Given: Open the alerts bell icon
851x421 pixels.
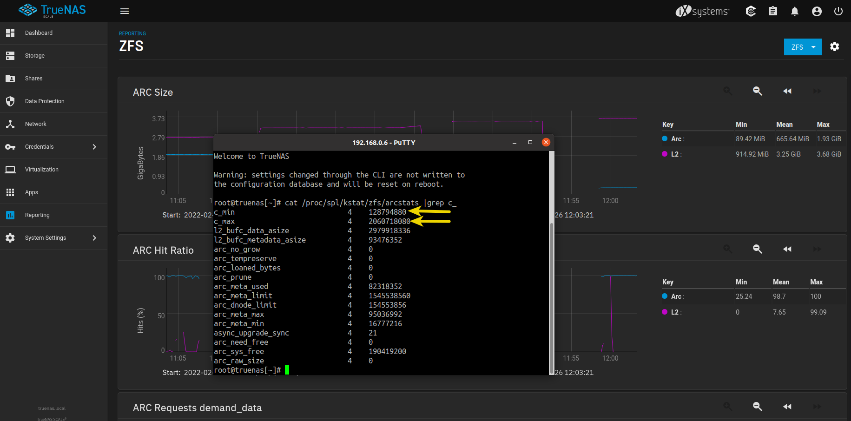Looking at the screenshot, I should click(x=795, y=11).
